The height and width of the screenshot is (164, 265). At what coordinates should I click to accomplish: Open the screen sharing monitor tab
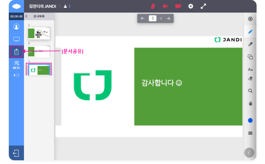(x=16, y=39)
